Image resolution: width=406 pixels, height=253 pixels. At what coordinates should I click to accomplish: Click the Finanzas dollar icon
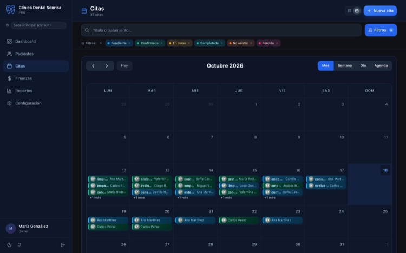tap(9, 78)
